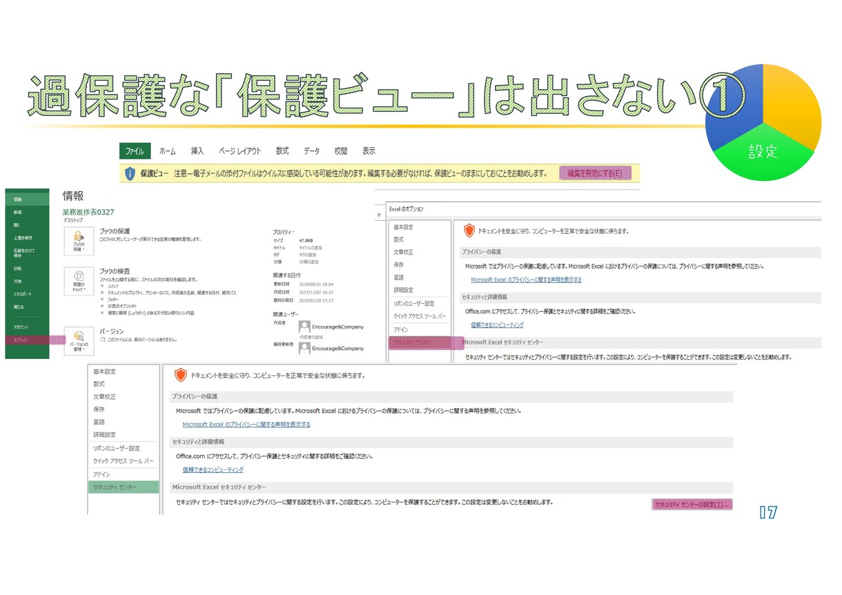Open the Excel privacy statement link in the lower dialog
842x595 pixels.
pos(246,425)
